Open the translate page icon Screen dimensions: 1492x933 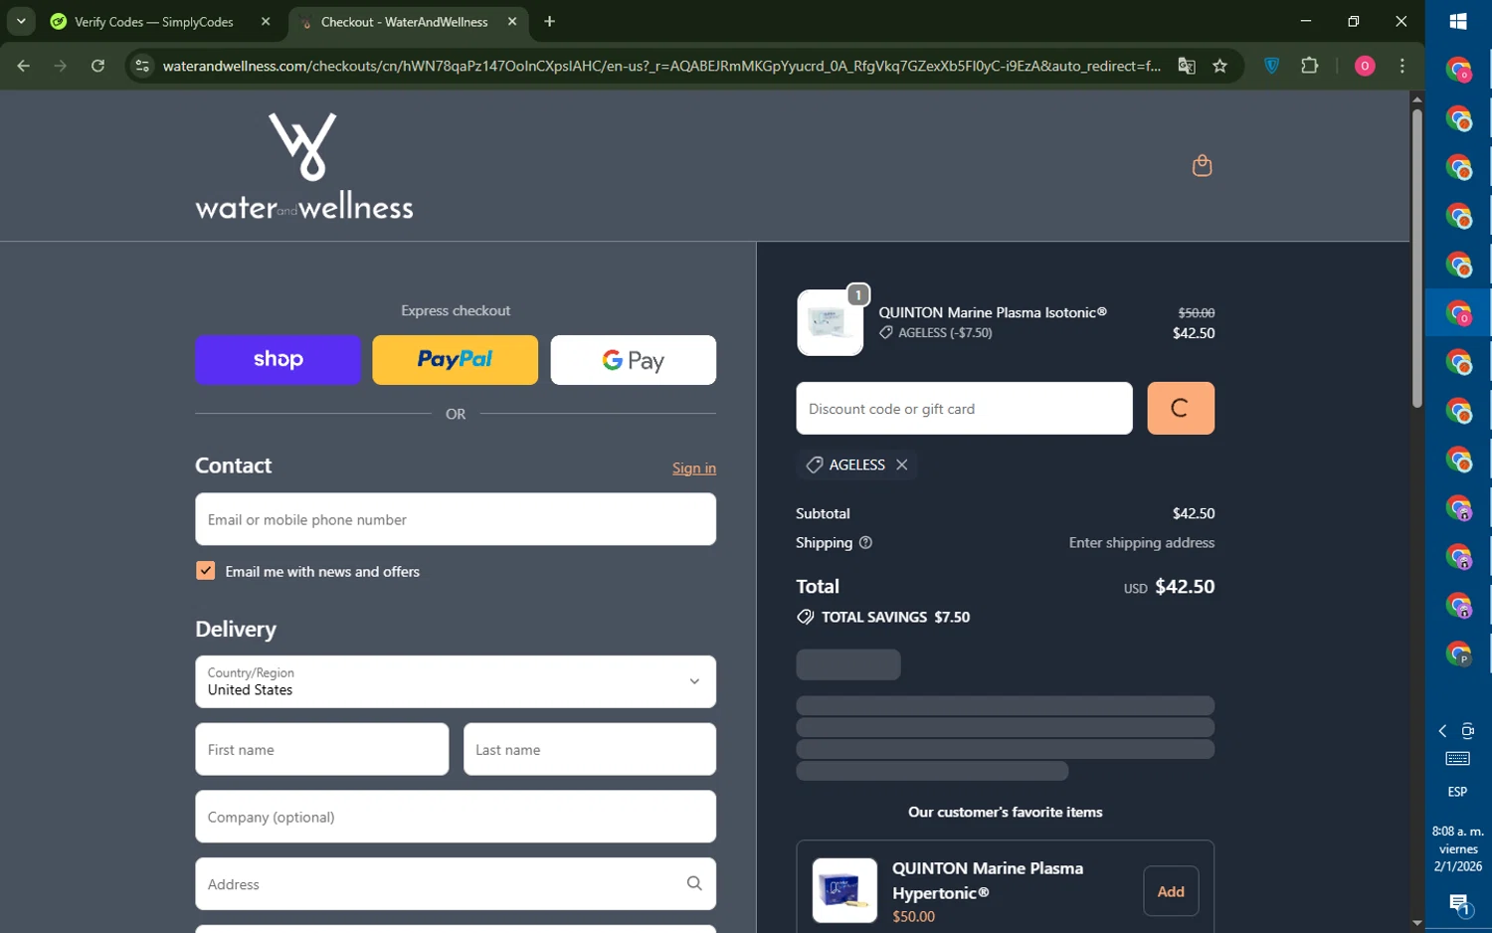click(1187, 66)
